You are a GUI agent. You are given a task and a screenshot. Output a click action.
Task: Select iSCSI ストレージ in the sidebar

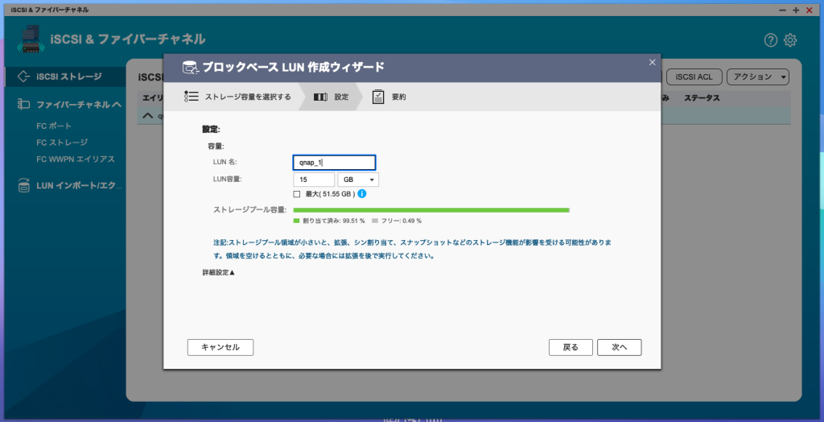[68, 77]
